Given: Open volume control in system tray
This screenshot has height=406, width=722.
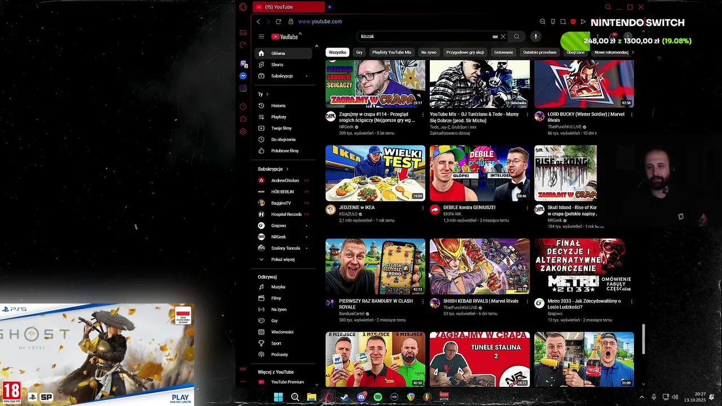Looking at the screenshot, I should pos(675,397).
